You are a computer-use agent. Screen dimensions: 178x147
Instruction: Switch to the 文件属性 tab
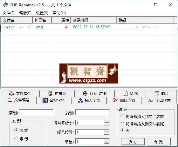tap(20, 93)
